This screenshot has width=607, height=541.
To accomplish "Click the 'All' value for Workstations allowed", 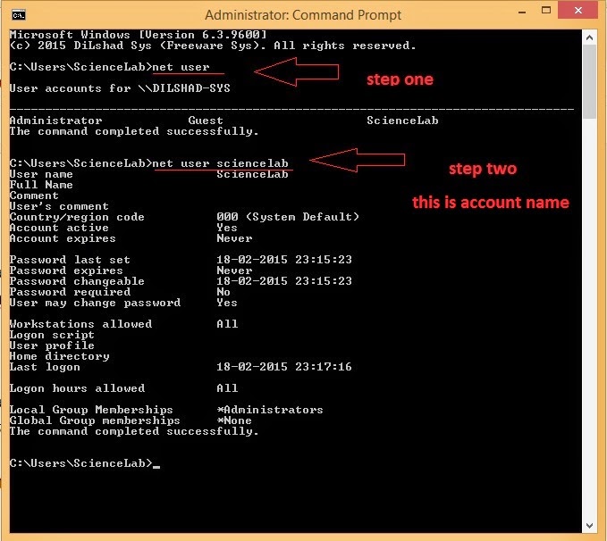I will (227, 324).
